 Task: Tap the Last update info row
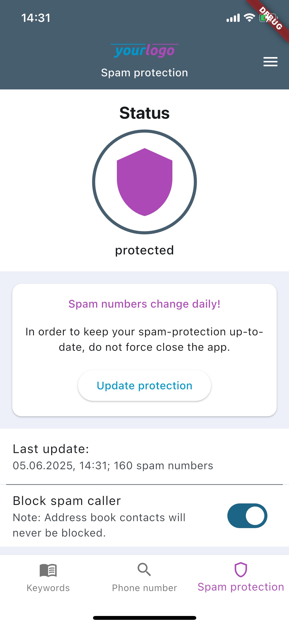click(113, 457)
